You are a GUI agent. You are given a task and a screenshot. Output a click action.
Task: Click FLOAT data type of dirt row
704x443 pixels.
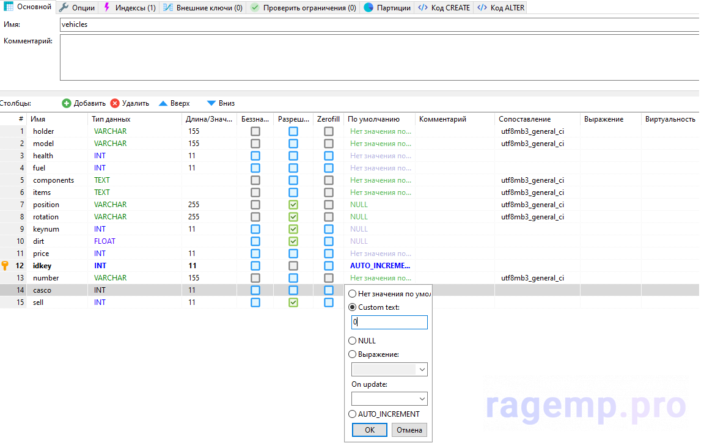(105, 241)
